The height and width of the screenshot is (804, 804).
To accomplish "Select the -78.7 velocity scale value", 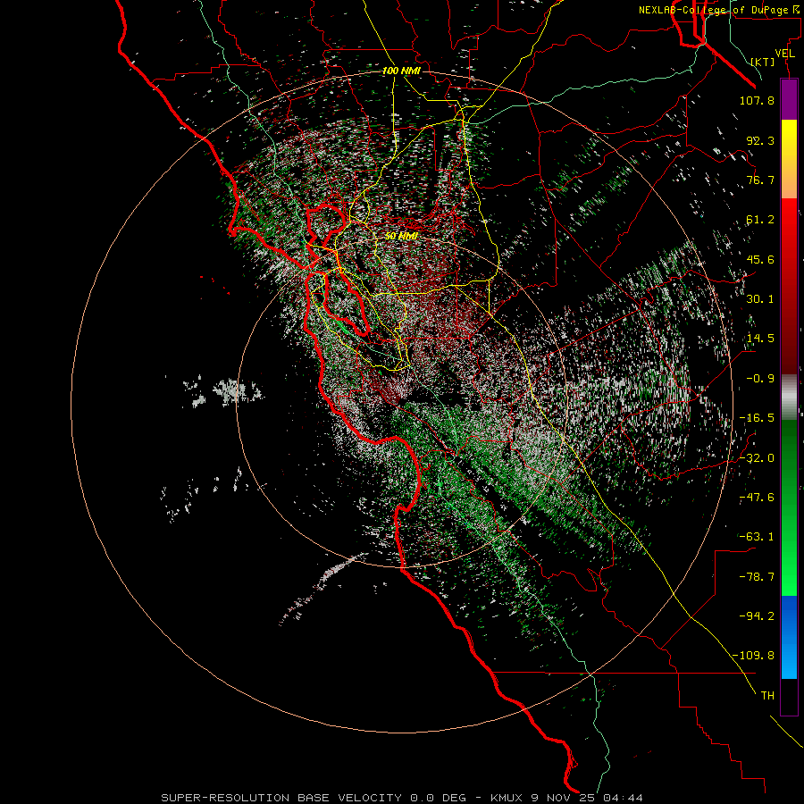I will click(757, 577).
